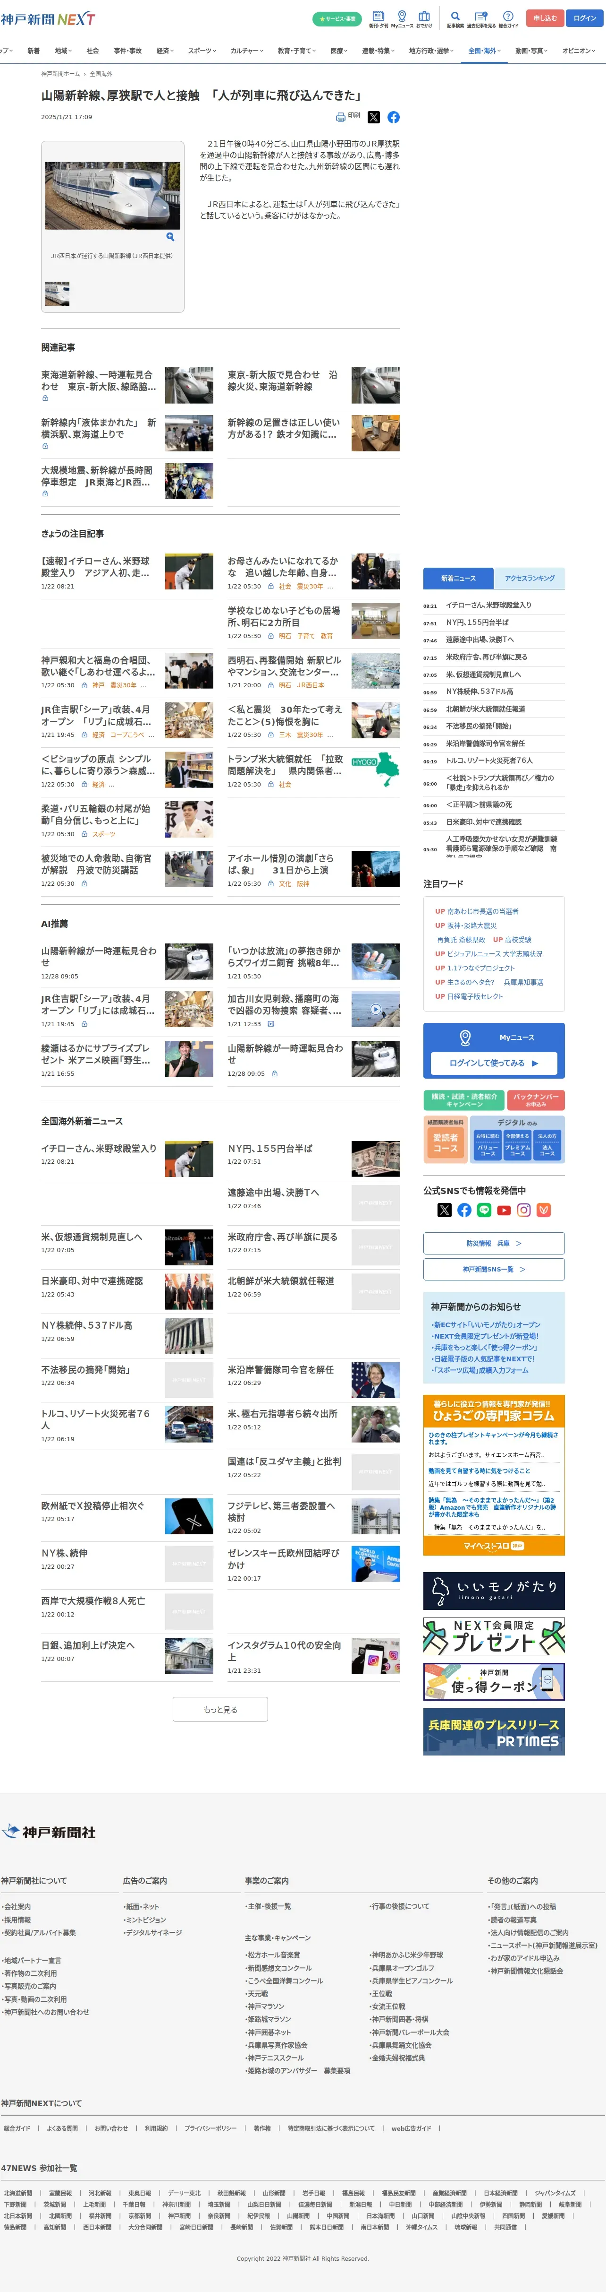Open the 使っ得クーポン banner

[493, 1681]
